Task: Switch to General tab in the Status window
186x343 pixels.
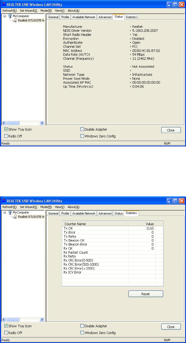Action: tap(53, 17)
